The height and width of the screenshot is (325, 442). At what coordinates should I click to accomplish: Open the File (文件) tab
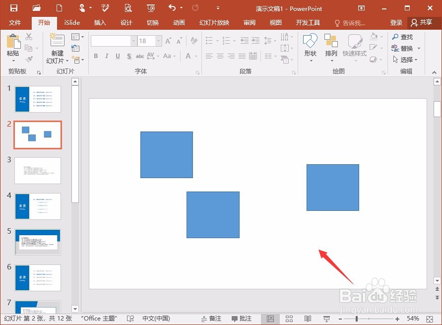(15, 22)
